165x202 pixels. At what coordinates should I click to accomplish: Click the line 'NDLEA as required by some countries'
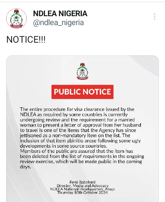[x=74, y=115]
